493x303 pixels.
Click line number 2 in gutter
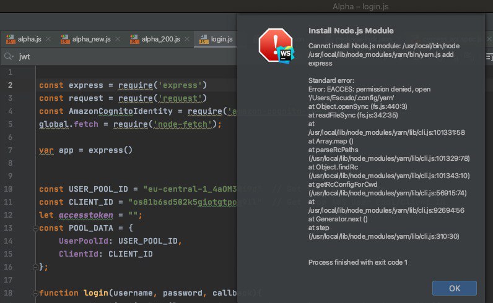click(x=10, y=85)
